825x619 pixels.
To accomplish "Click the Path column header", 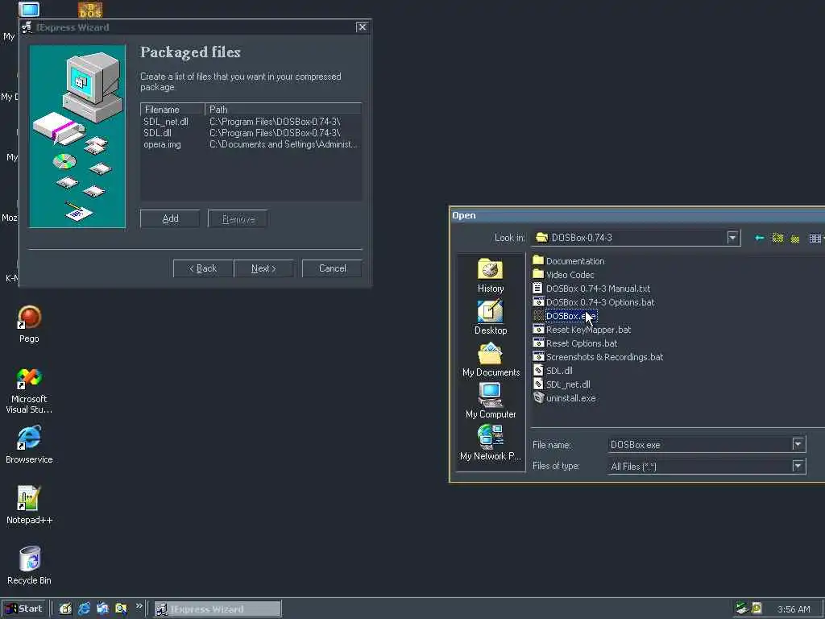I will [283, 110].
